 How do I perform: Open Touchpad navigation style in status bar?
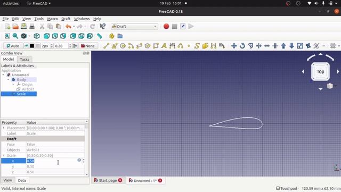pyautogui.click(x=287, y=188)
